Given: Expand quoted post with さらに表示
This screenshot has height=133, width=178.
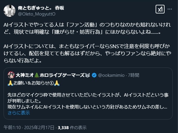Looking at the screenshot, I should point(19,113).
